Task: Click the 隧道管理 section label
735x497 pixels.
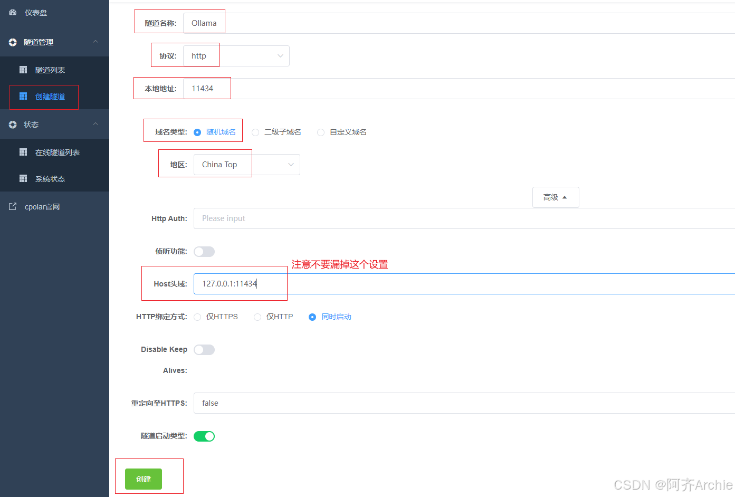Action: pos(39,42)
